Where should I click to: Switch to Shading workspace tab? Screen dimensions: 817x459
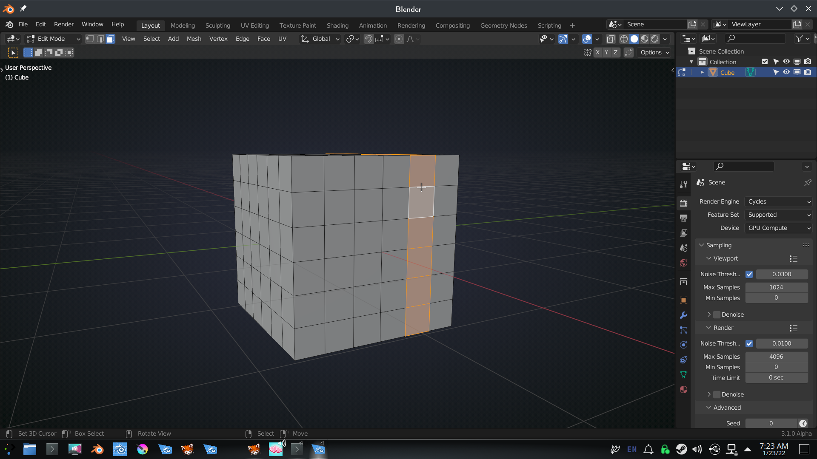[337, 25]
